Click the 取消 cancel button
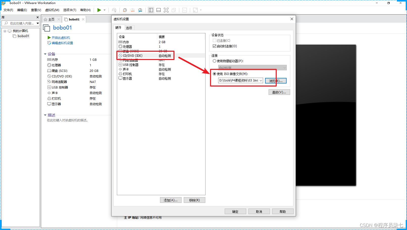407x230 pixels. click(259, 211)
